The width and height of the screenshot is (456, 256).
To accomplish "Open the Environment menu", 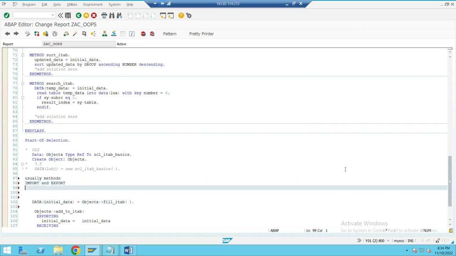I will click(x=93, y=4).
